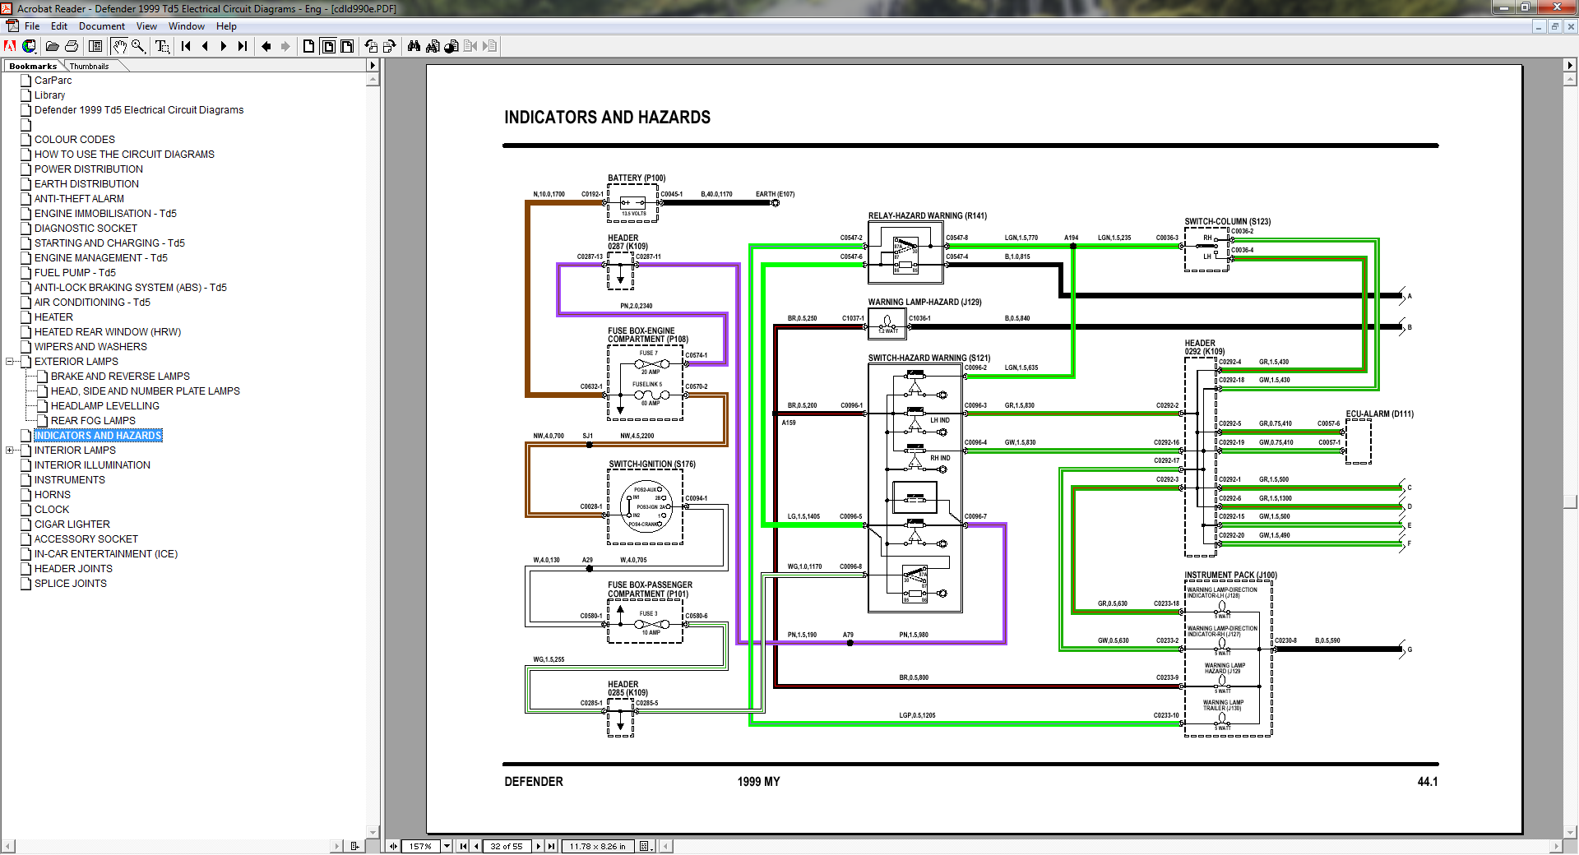Click Go to Previous View arrow
This screenshot has height=855, width=1579.
[266, 46]
